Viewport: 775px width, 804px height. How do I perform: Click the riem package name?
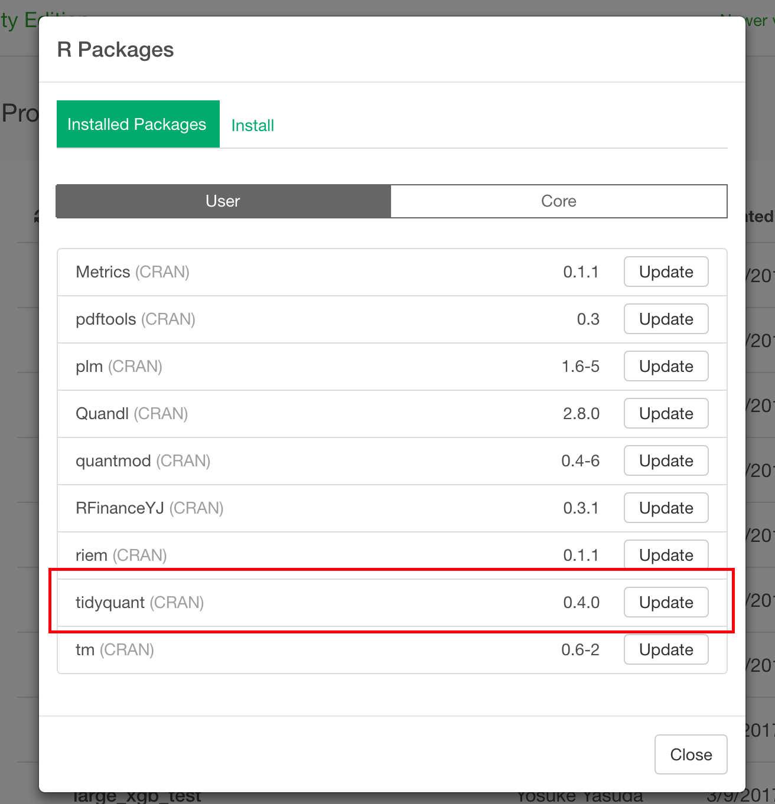90,555
